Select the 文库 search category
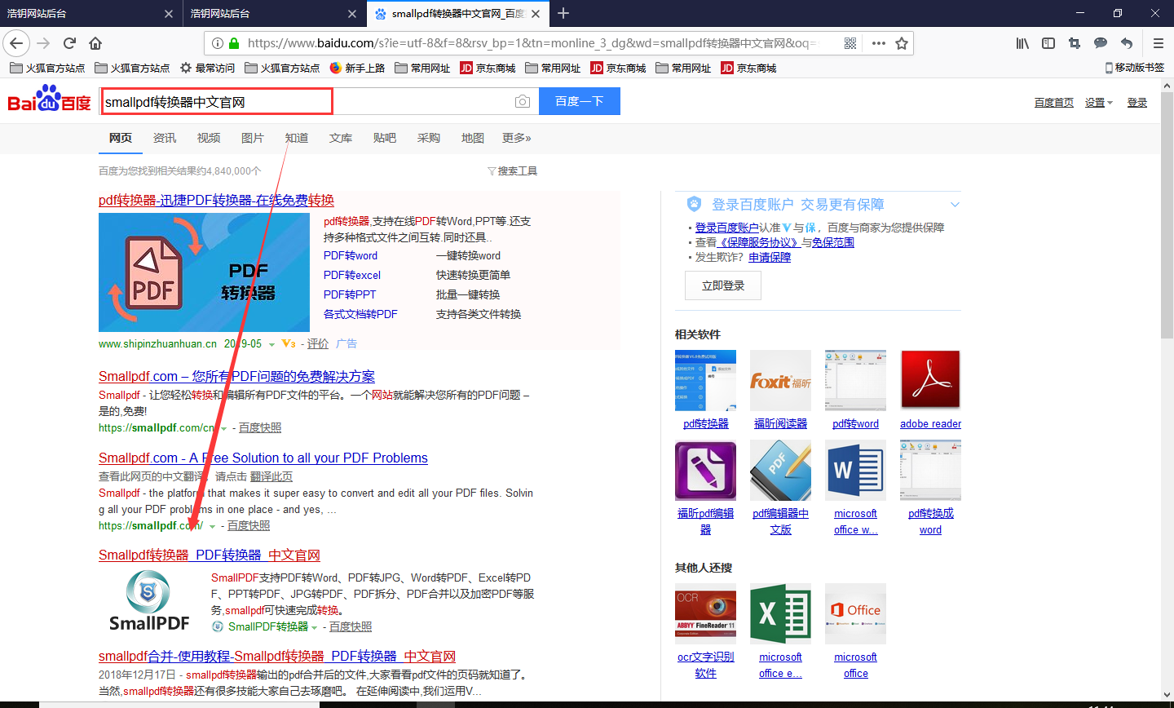Viewport: 1174px width, 708px height. click(x=341, y=138)
